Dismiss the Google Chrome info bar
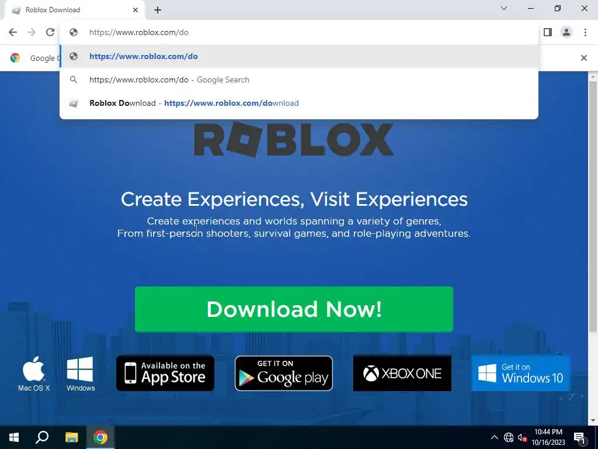This screenshot has height=449, width=598. tap(583, 58)
